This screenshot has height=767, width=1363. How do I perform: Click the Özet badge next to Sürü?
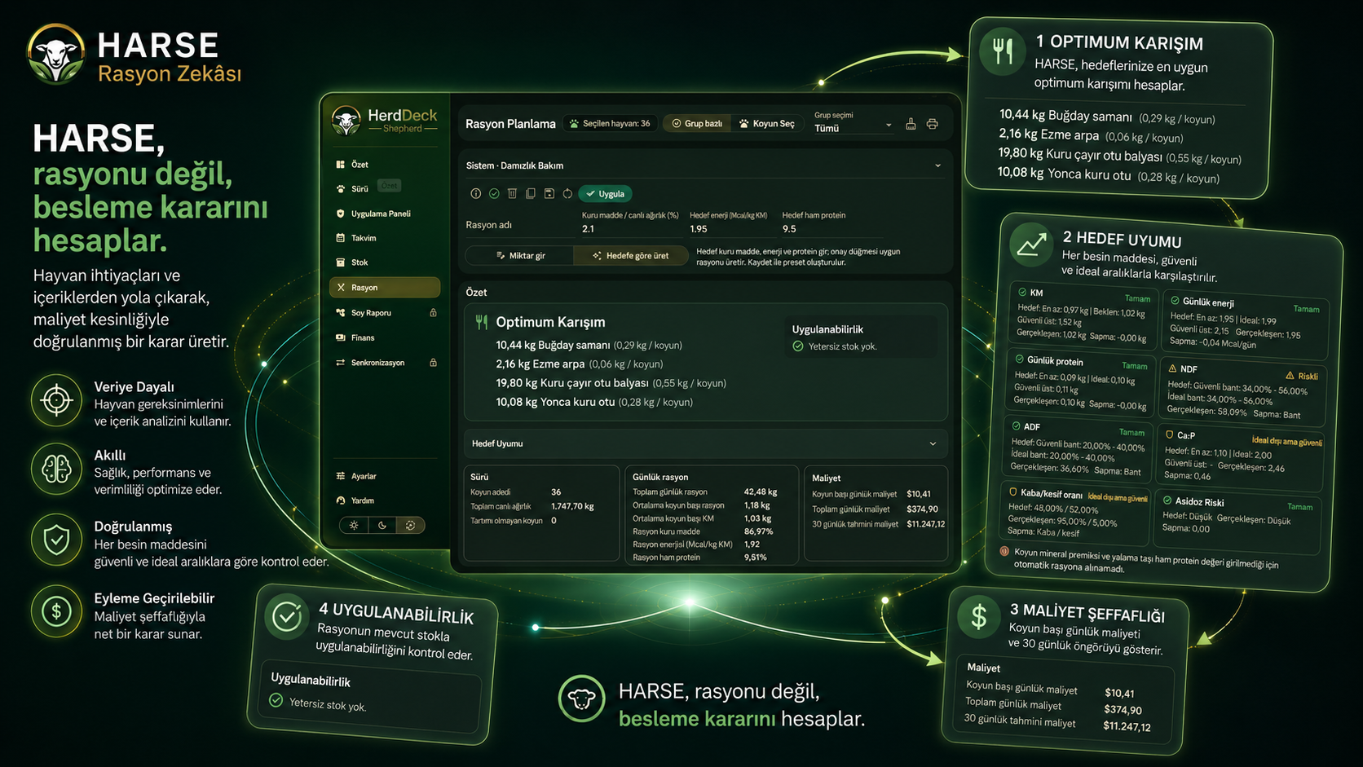(x=389, y=186)
